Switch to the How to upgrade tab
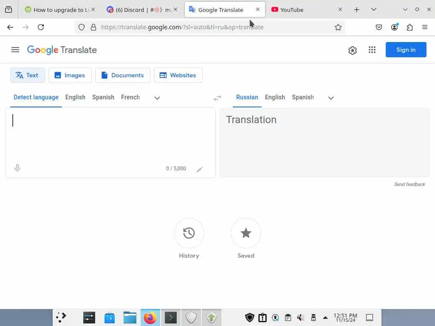 point(59,10)
